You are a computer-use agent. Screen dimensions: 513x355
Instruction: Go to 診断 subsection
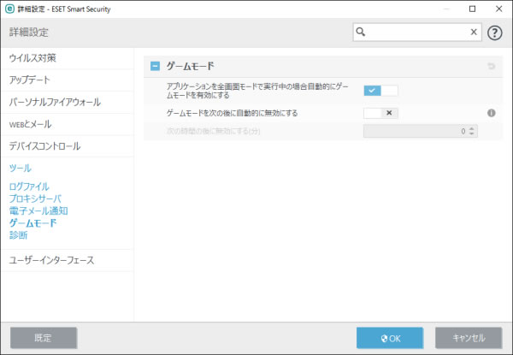click(x=18, y=235)
